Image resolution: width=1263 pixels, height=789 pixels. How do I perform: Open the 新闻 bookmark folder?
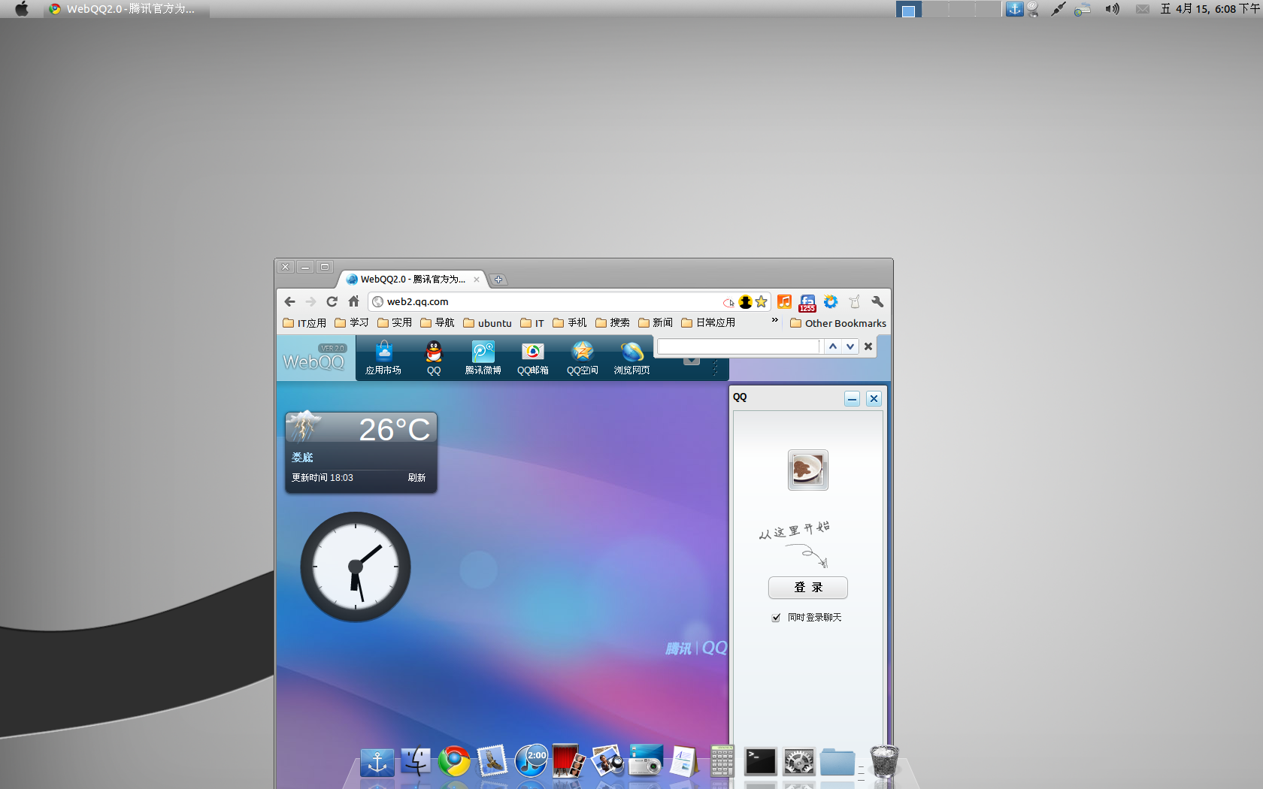point(655,322)
